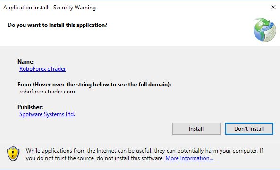The width and height of the screenshot is (280, 170).
Task: Click the yellow warning shield icon
Action: click(13, 153)
